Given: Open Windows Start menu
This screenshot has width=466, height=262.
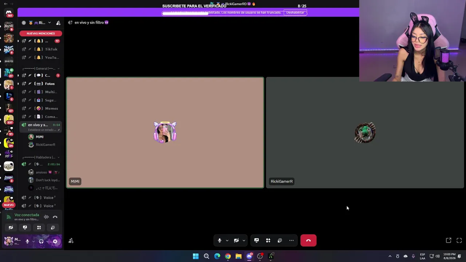Looking at the screenshot, I should click(x=196, y=256).
